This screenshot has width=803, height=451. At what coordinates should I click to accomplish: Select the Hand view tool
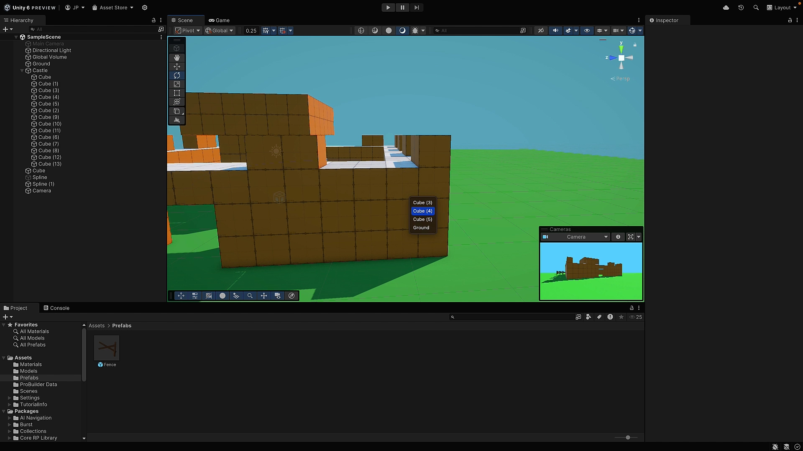click(176, 58)
